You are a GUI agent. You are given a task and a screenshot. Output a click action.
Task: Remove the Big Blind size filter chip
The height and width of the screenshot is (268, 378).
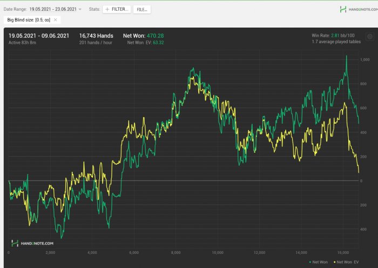(x=55, y=20)
